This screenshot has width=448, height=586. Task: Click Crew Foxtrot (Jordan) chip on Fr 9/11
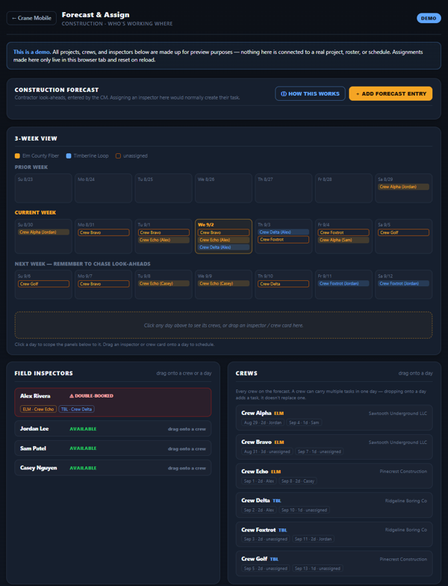[x=343, y=284]
